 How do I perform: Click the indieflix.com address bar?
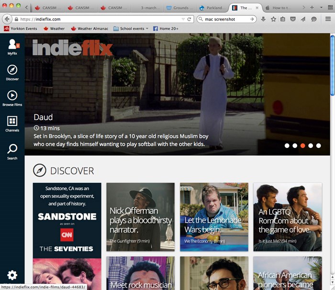[x=98, y=19]
